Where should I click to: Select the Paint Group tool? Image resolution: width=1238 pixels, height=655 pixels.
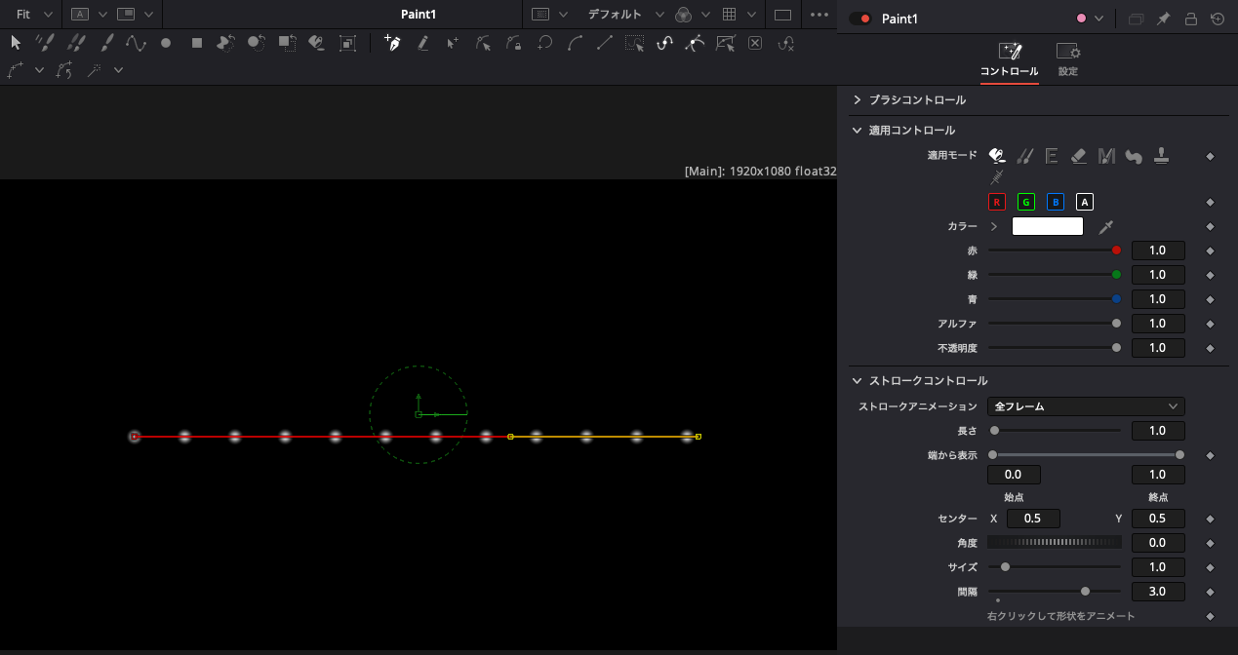(x=347, y=43)
